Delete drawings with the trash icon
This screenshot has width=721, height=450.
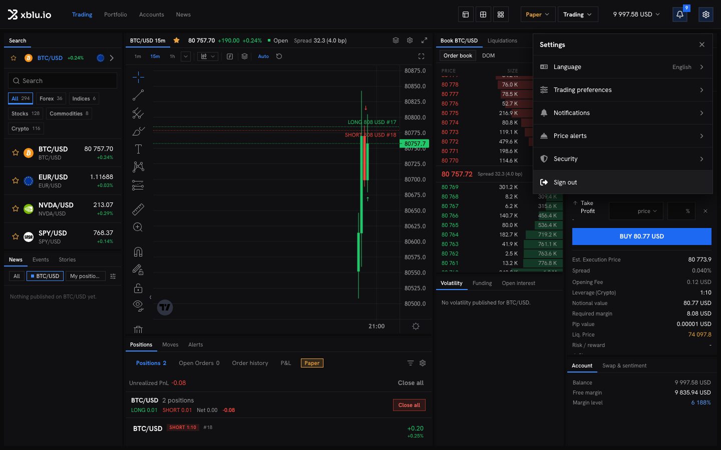point(138,329)
